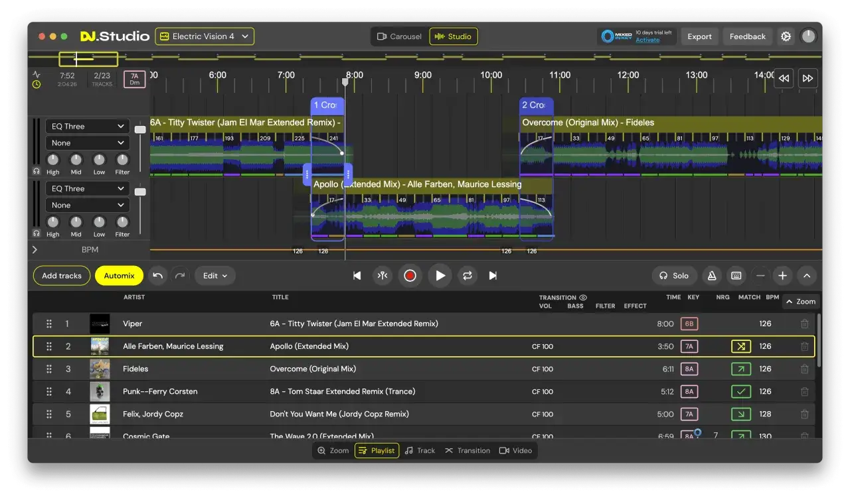This screenshot has height=496, width=850.
Task: Delete the Felix, Jordy Copz track
Action: [x=804, y=414]
